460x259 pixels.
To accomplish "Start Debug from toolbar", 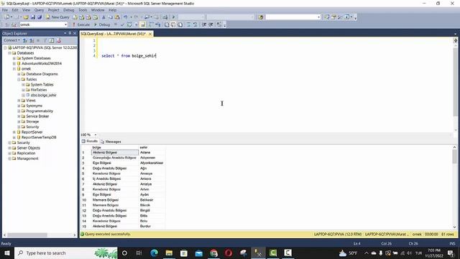I will 102,24.
